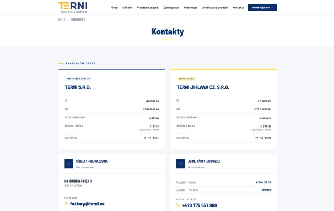Screen dimensions: 334x211
Task: Open the Úvod menu item
Action: [114, 8]
